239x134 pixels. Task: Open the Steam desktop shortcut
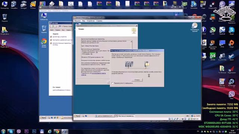click(x=232, y=57)
